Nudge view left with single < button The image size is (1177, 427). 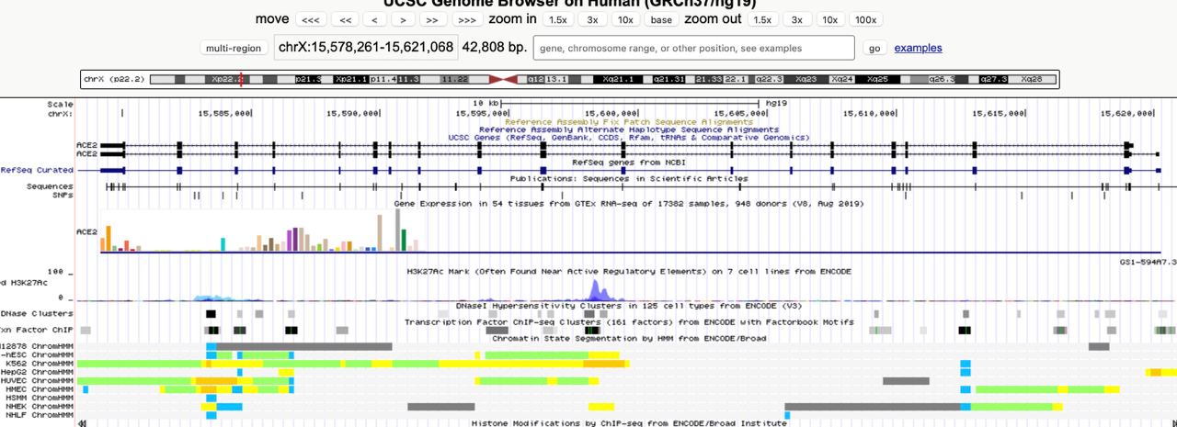(x=374, y=19)
